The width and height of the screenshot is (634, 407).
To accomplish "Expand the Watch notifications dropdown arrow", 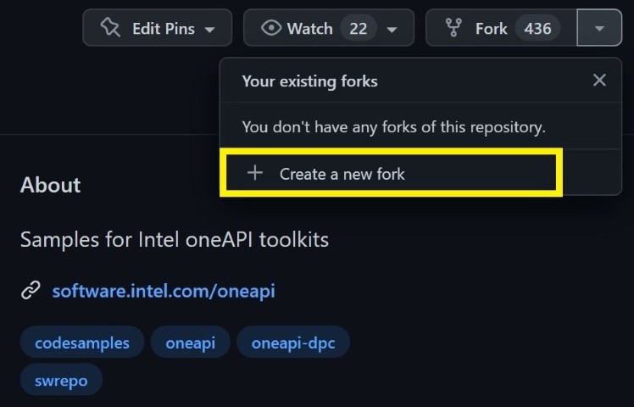I will pyautogui.click(x=392, y=30).
